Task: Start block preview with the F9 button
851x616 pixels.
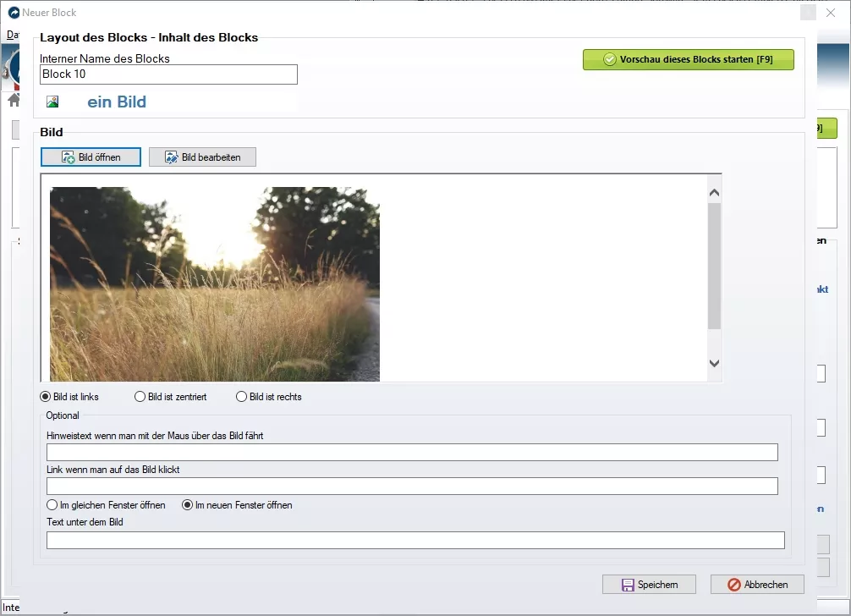Action: point(688,59)
